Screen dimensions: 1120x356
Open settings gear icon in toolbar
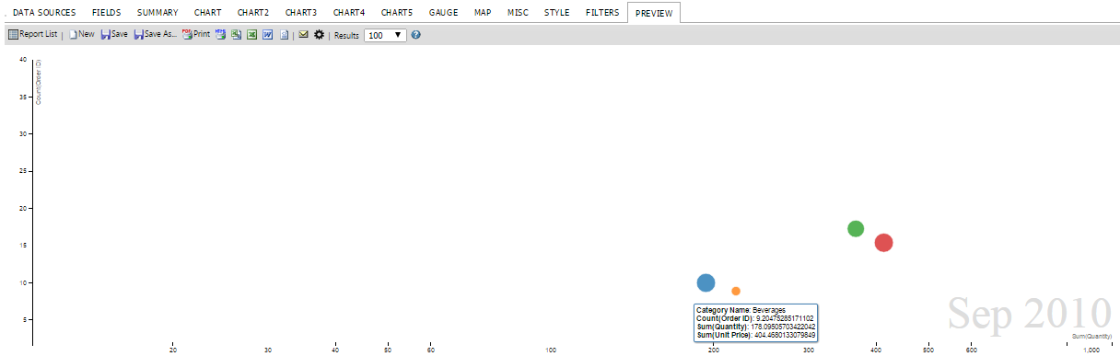pyautogui.click(x=319, y=34)
